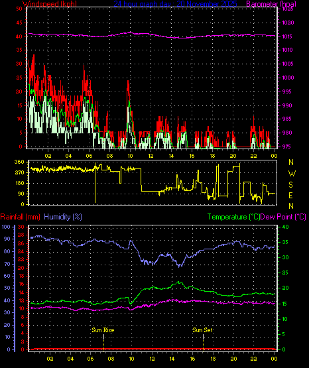
Task: Click the 35 temperature scale value
Action: point(285,242)
